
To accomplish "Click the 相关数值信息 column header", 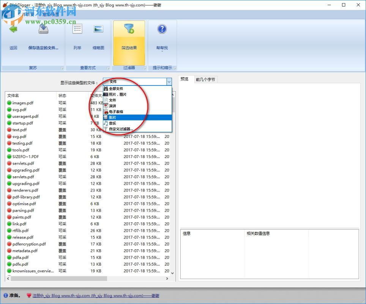I will tap(276, 233).
